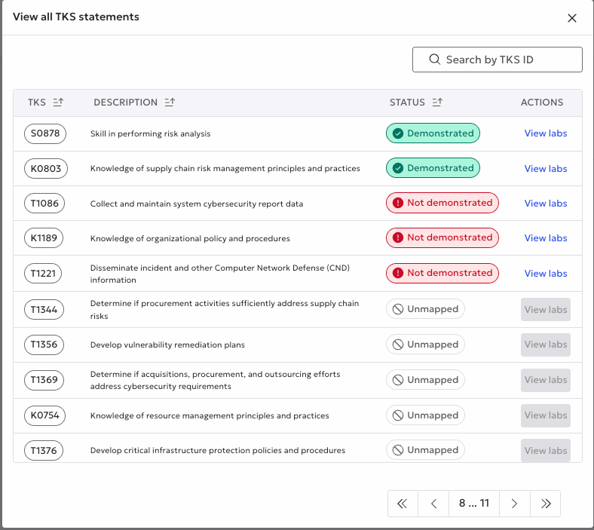Click Unmapped badge for T1376

tap(425, 450)
